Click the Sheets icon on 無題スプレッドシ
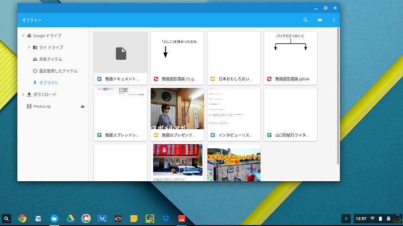The height and width of the screenshot is (226, 403). point(99,135)
